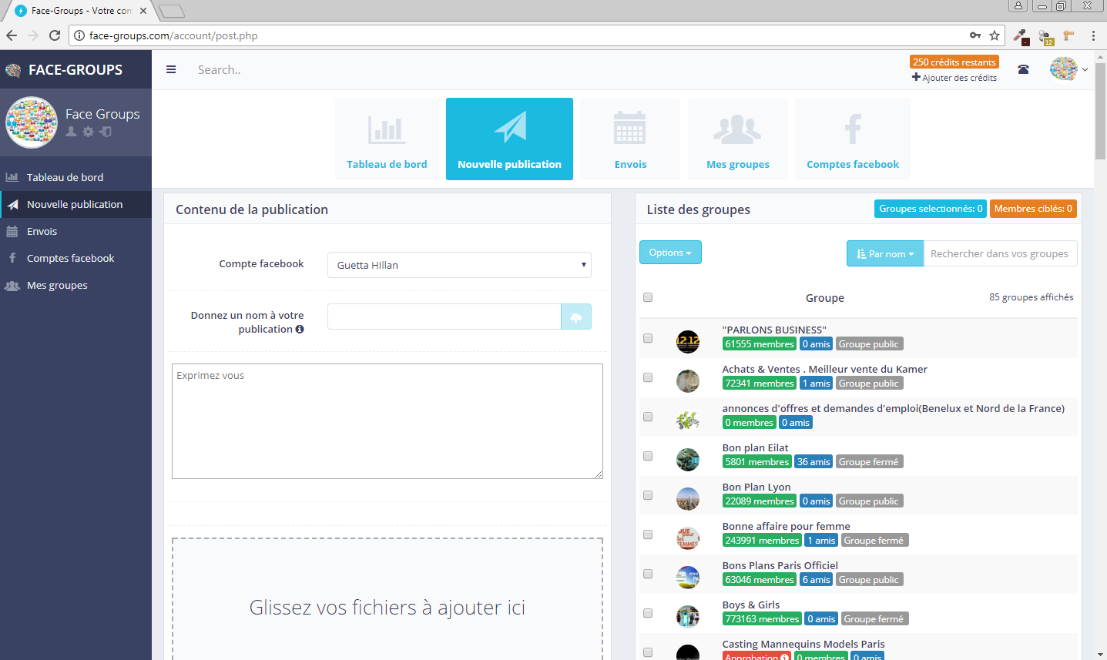Toggle the select-all groups checkbox

[x=648, y=297]
